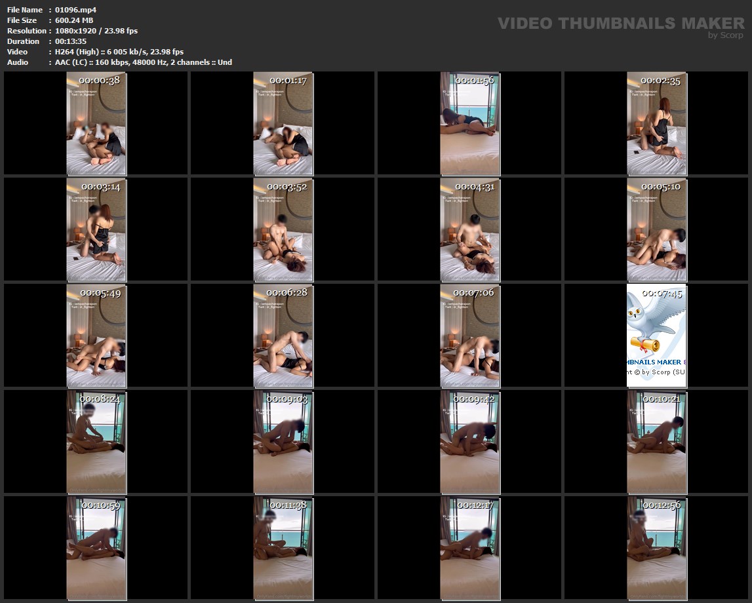The image size is (752, 603).
Task: Select the frame at 00:03:14
Action: point(96,229)
